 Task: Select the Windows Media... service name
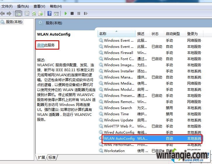point(119,83)
